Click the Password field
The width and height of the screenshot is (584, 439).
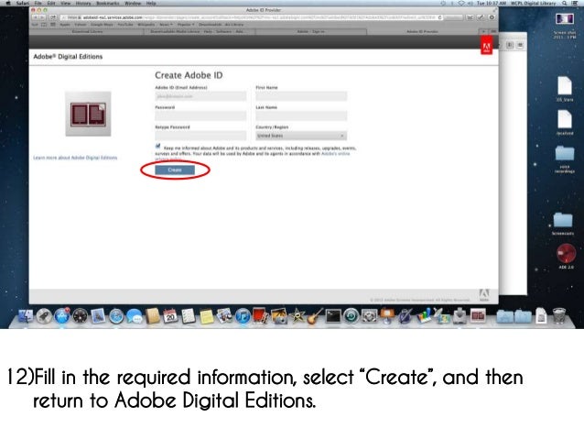tap(200, 116)
